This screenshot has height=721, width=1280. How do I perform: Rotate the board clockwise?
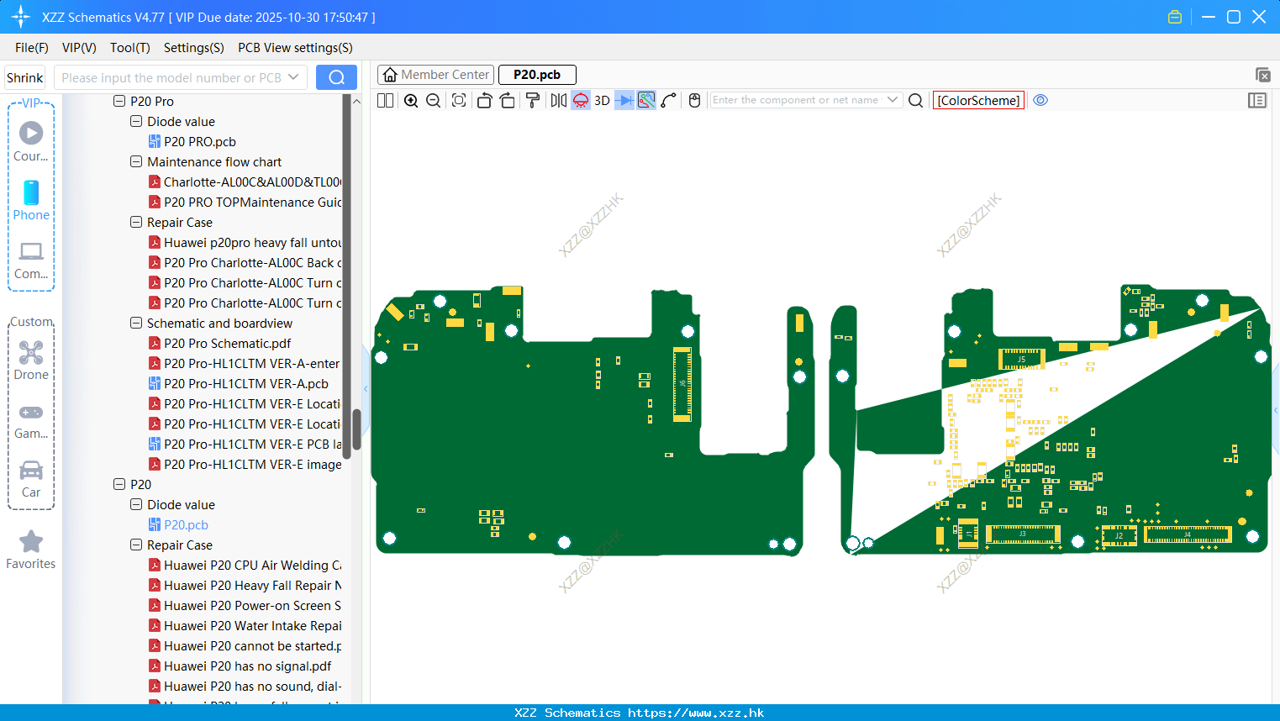pyautogui.click(x=507, y=100)
